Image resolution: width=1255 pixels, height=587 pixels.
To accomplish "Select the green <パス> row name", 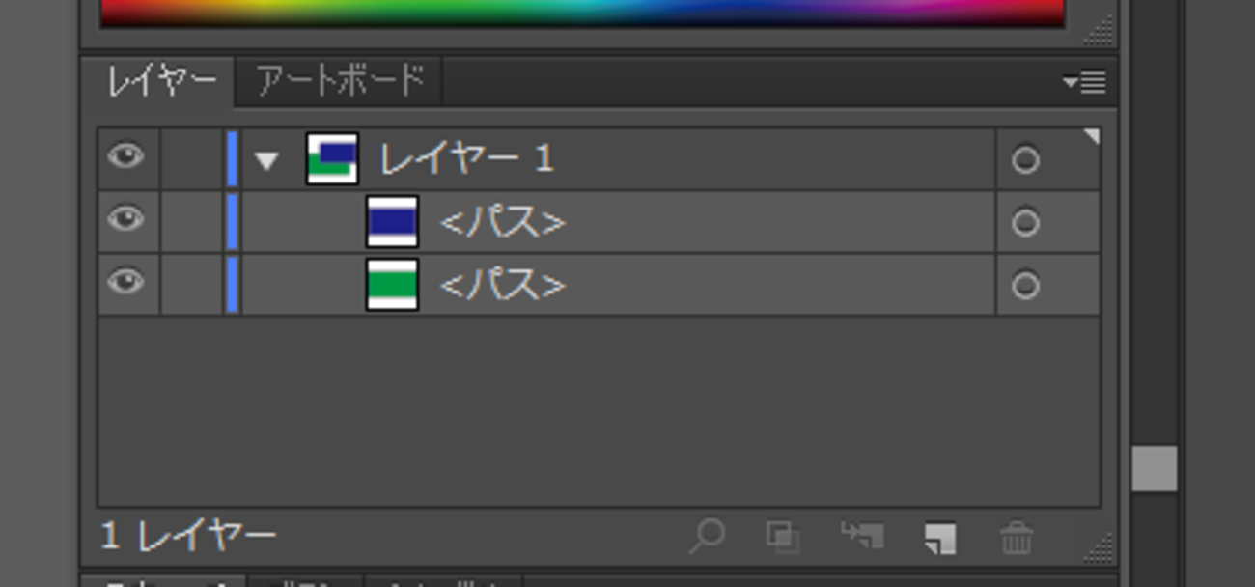I will [502, 286].
